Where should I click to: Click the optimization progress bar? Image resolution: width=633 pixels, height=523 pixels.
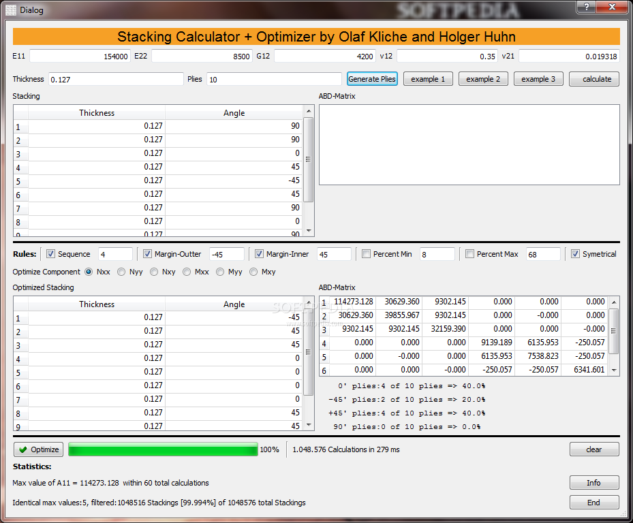coord(163,449)
